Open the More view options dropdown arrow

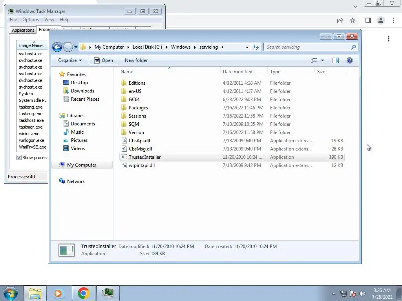tap(322, 60)
